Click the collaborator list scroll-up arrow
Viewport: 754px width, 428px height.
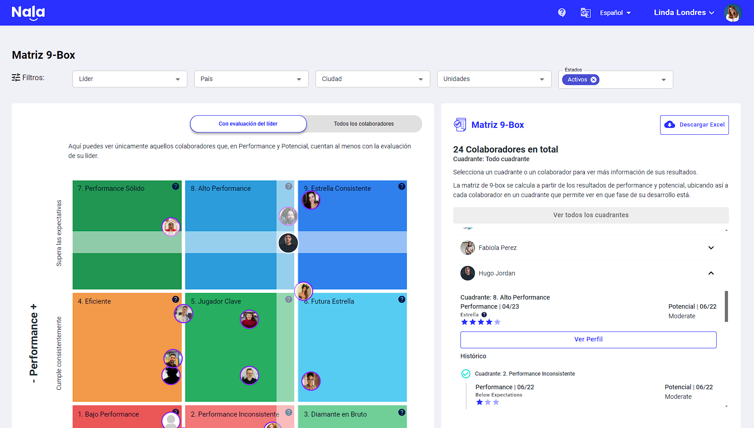click(726, 230)
